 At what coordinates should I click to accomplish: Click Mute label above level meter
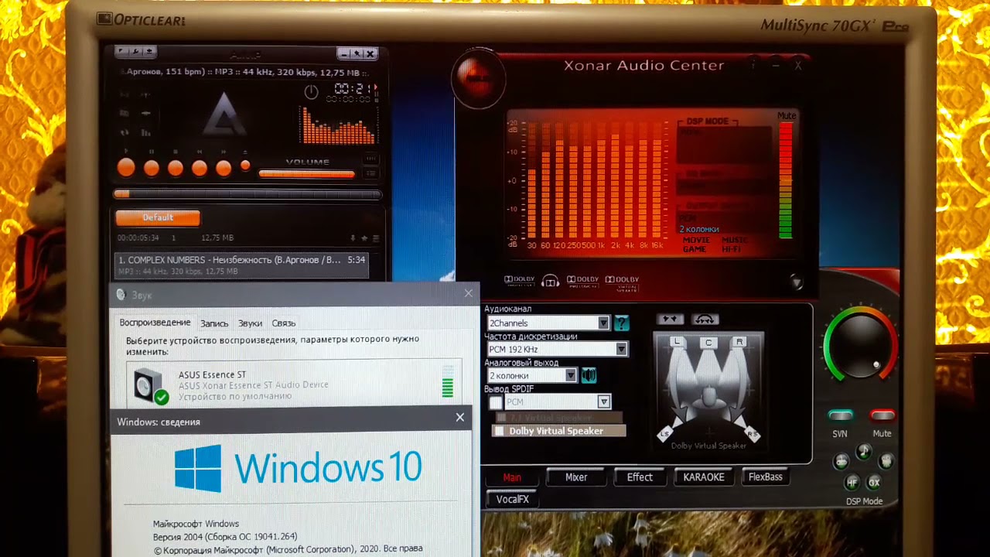pos(787,115)
